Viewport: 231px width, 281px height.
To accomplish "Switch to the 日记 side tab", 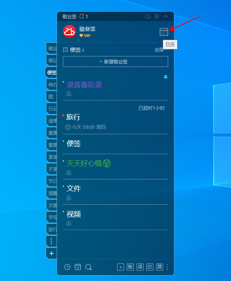I will pyautogui.click(x=52, y=109).
